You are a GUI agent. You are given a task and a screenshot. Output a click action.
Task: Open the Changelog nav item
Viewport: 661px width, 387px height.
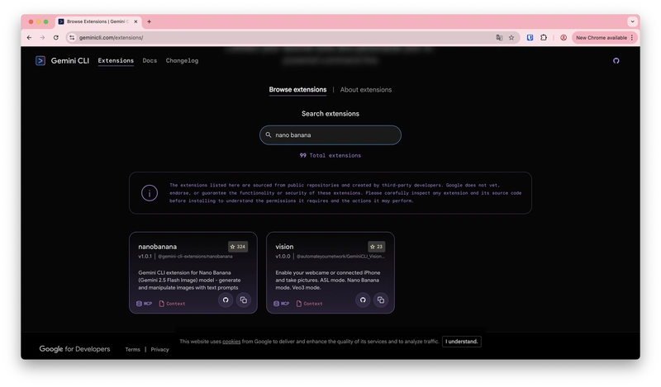tap(182, 60)
